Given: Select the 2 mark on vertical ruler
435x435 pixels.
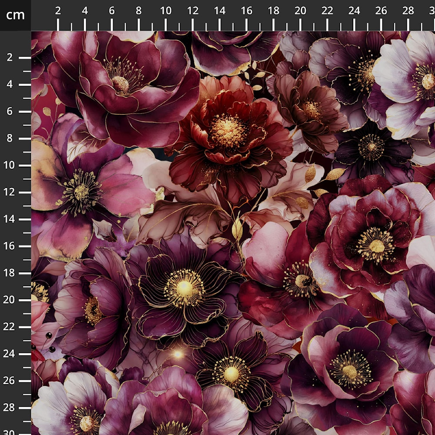Looking at the screenshot, I should [x=10, y=57].
